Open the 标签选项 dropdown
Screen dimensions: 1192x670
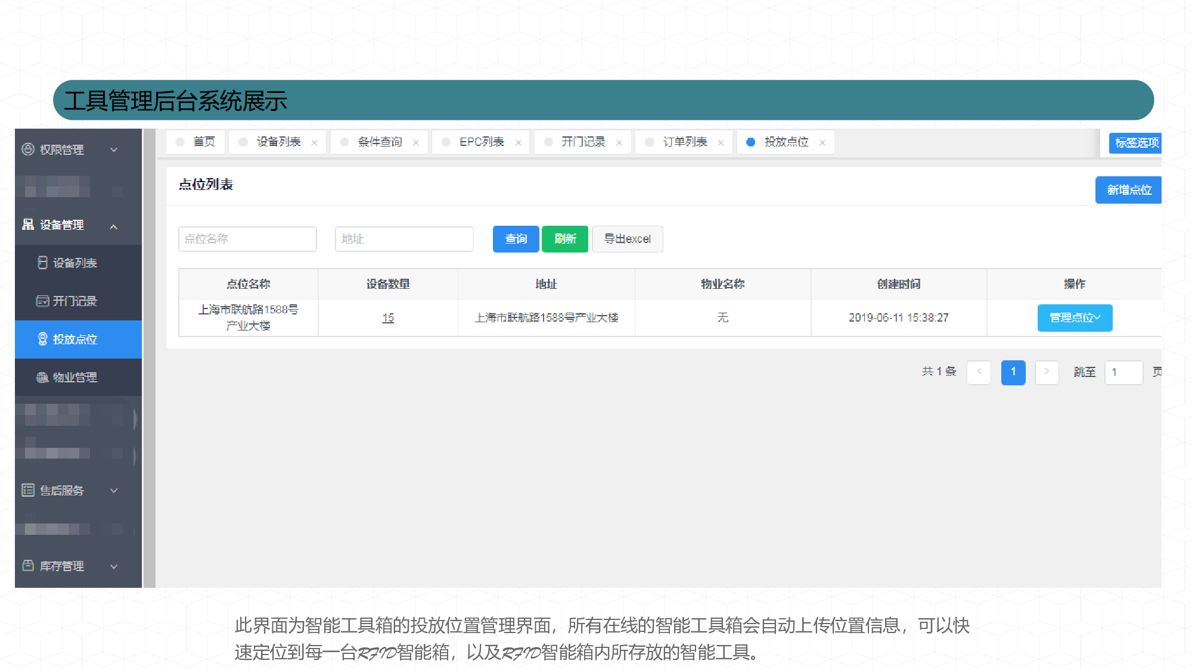click(x=1135, y=142)
